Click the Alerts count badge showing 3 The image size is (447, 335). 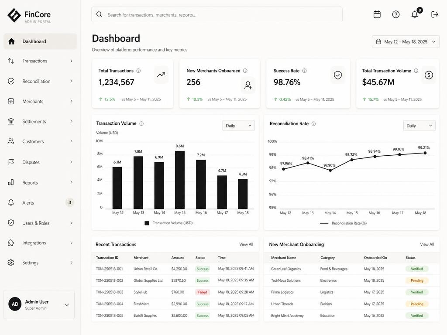(69, 202)
